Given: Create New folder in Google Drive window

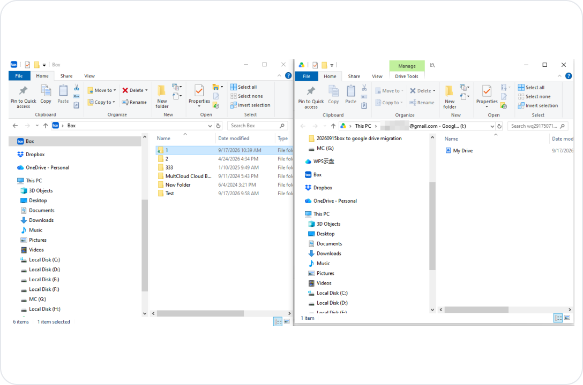Looking at the screenshot, I should pyautogui.click(x=450, y=97).
